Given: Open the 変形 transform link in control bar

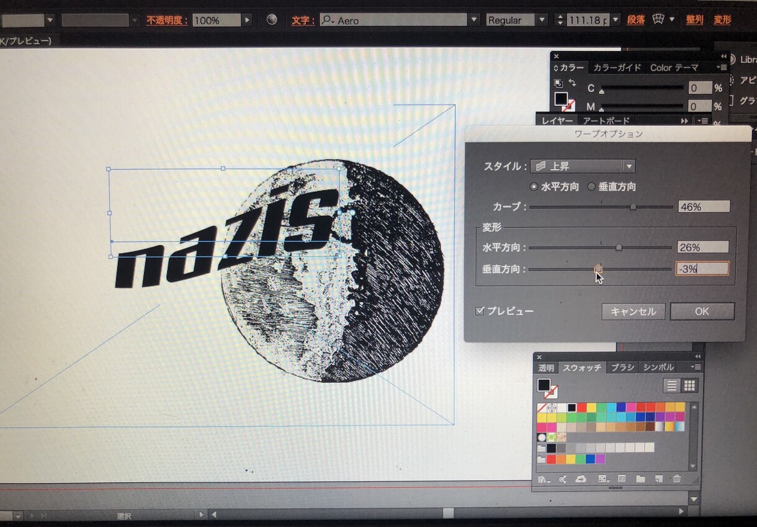Looking at the screenshot, I should 722,20.
